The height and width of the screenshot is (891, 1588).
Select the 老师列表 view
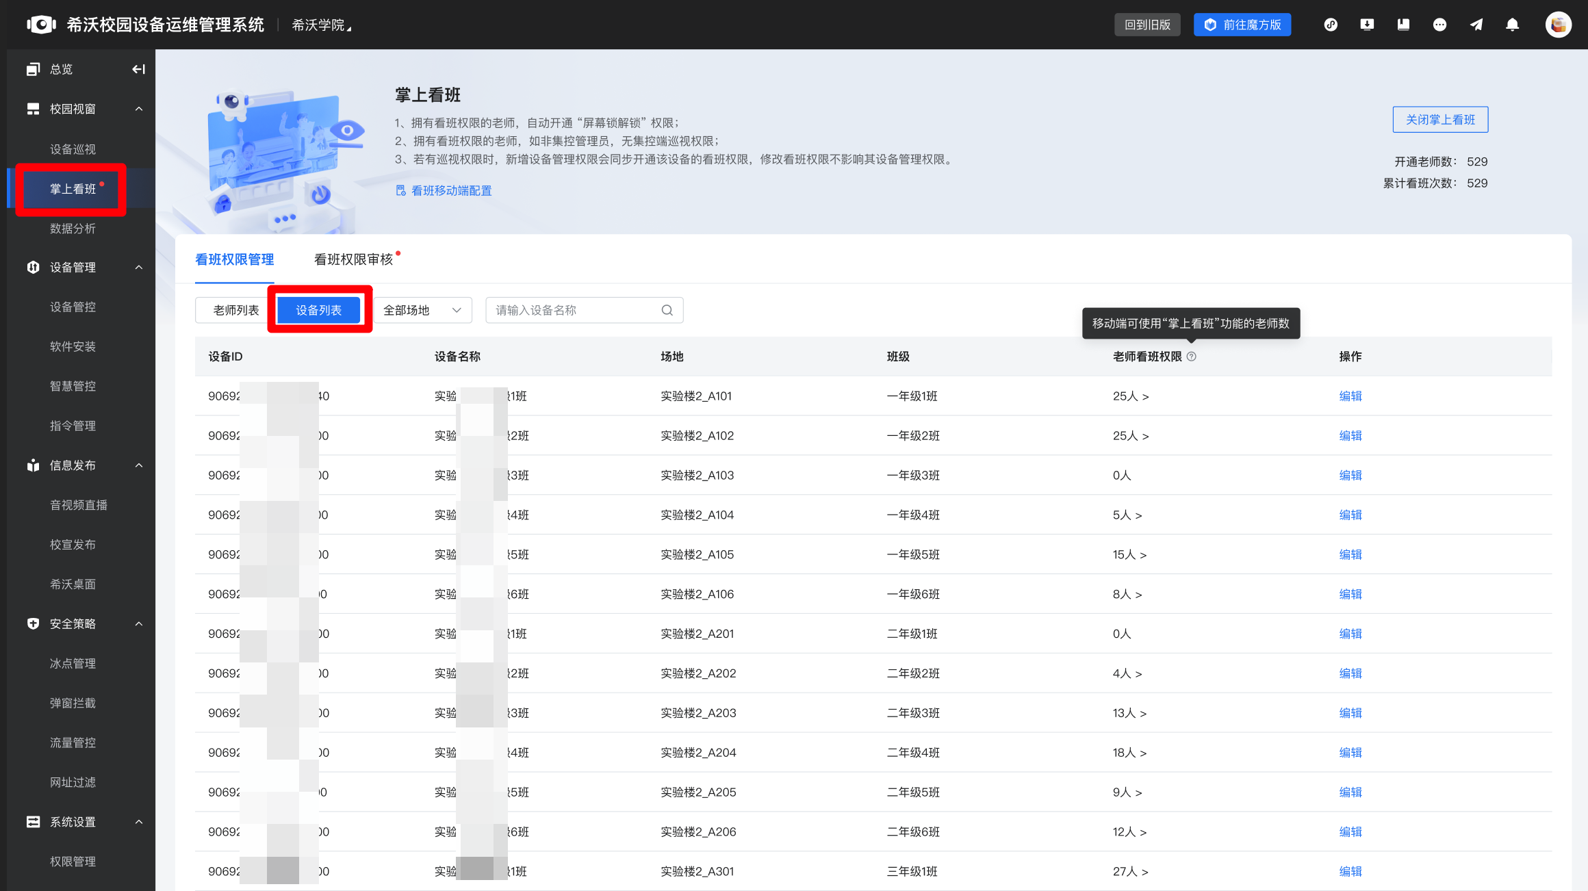tap(235, 310)
